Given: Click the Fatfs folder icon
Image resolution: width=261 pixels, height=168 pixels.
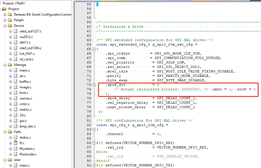Looking at the screenshot, I should (10, 132).
